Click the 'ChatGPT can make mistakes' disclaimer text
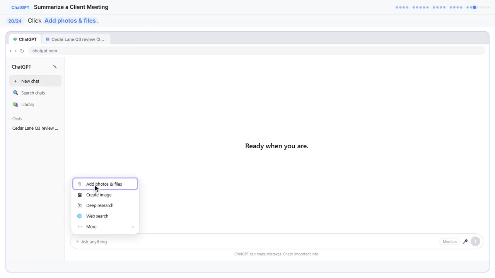495x278 pixels. [277, 254]
